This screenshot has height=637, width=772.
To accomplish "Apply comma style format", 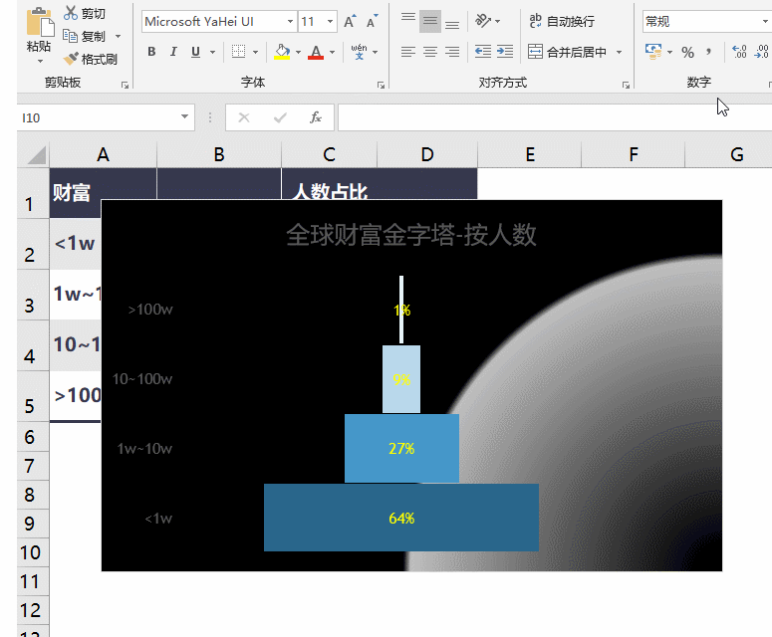I will coord(708,52).
